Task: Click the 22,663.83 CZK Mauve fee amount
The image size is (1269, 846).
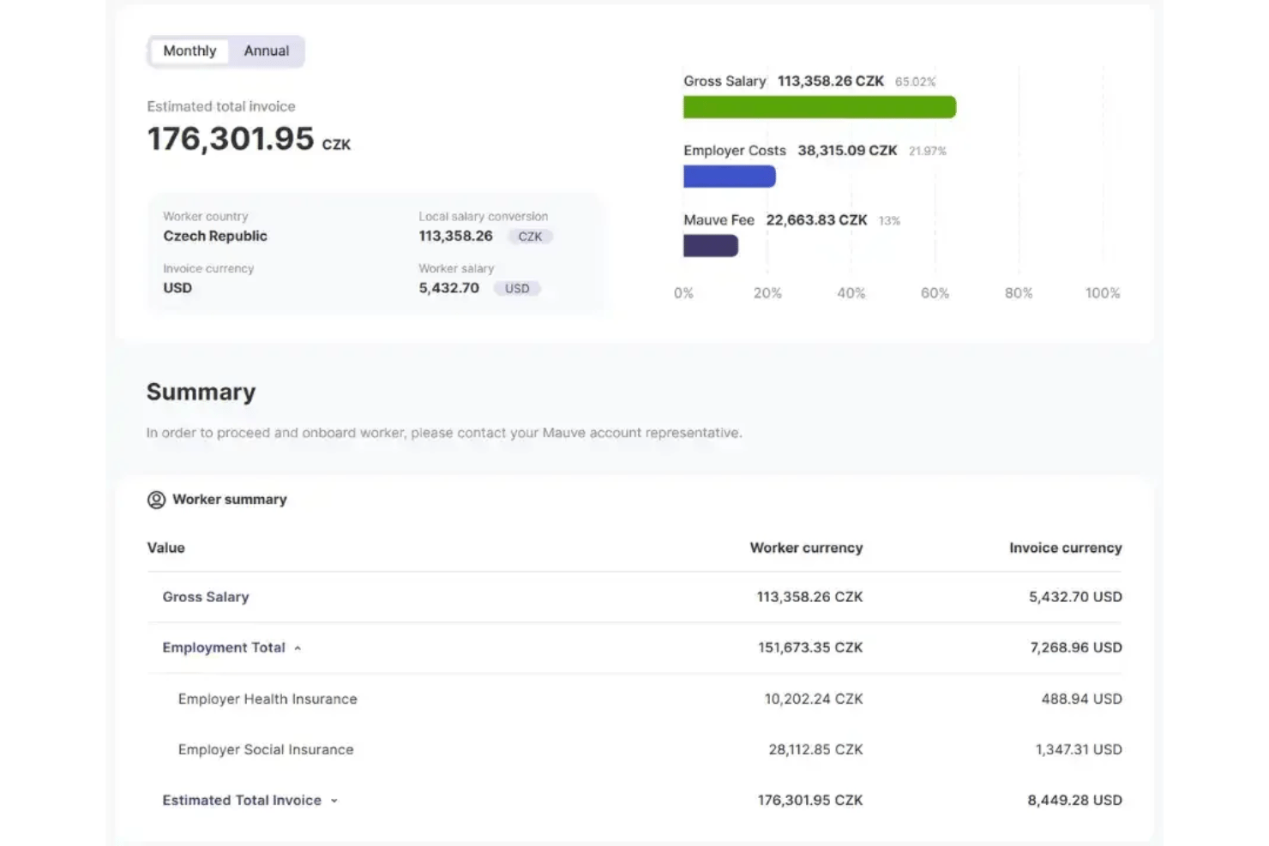Action: pyautogui.click(x=816, y=219)
